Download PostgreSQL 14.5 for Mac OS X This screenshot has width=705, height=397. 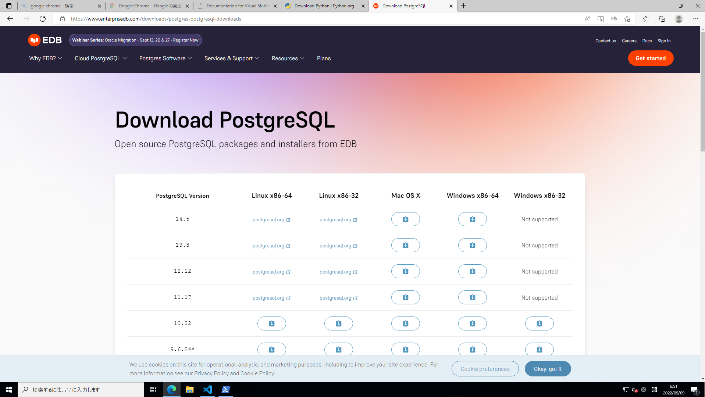coord(405,219)
